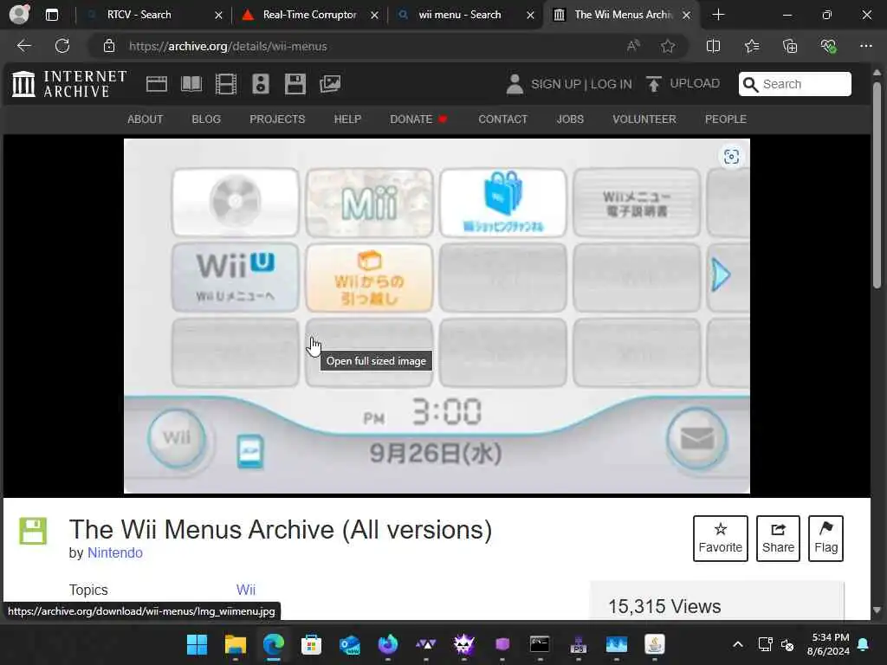Click the green software item icon beside title
The height and width of the screenshot is (665, 887).
tap(33, 531)
